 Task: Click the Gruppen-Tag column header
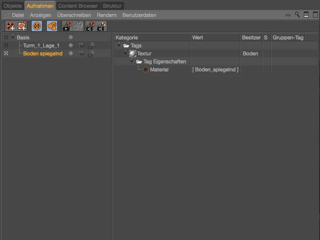[288, 37]
